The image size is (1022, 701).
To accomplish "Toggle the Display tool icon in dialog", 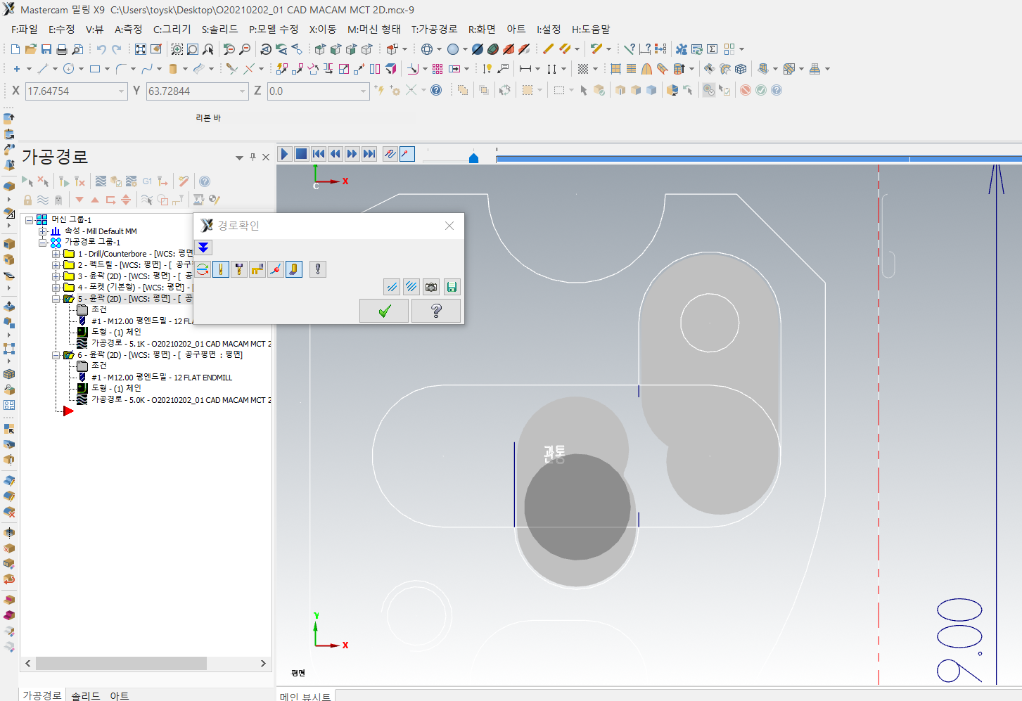I will 221,269.
